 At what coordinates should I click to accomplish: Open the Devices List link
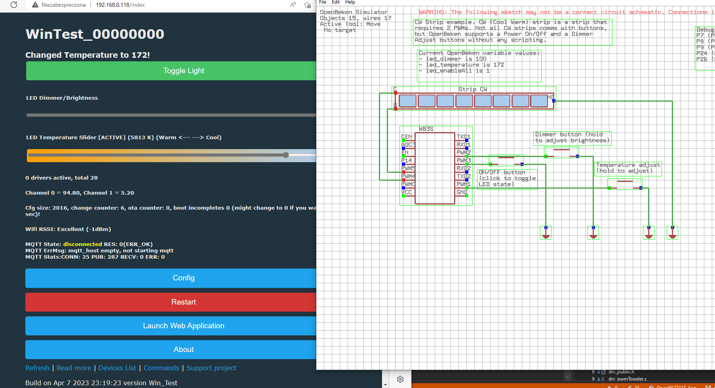117,368
